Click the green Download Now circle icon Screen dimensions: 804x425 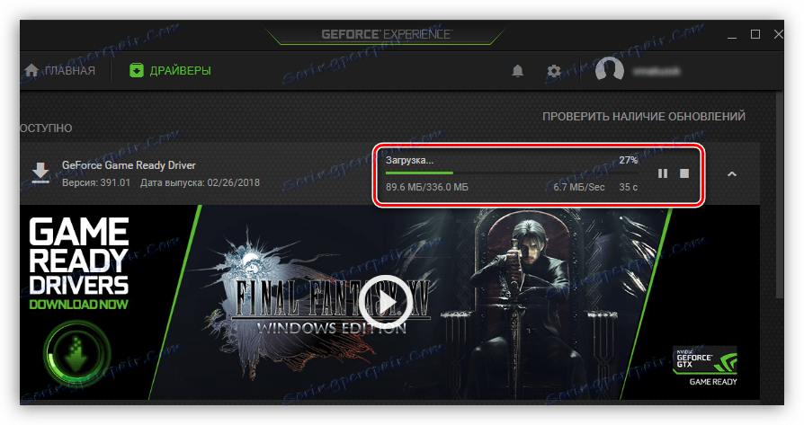coord(77,353)
